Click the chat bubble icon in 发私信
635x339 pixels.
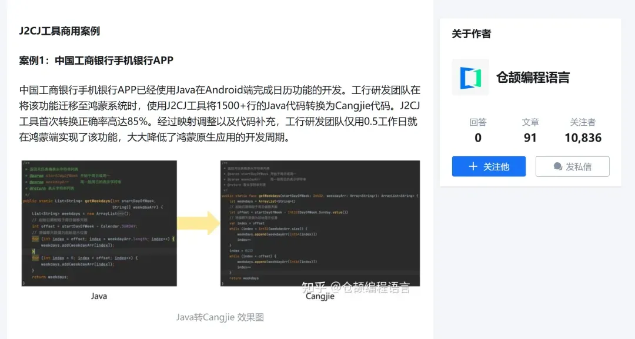(557, 166)
